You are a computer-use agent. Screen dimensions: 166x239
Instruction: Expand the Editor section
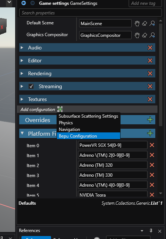(22, 60)
